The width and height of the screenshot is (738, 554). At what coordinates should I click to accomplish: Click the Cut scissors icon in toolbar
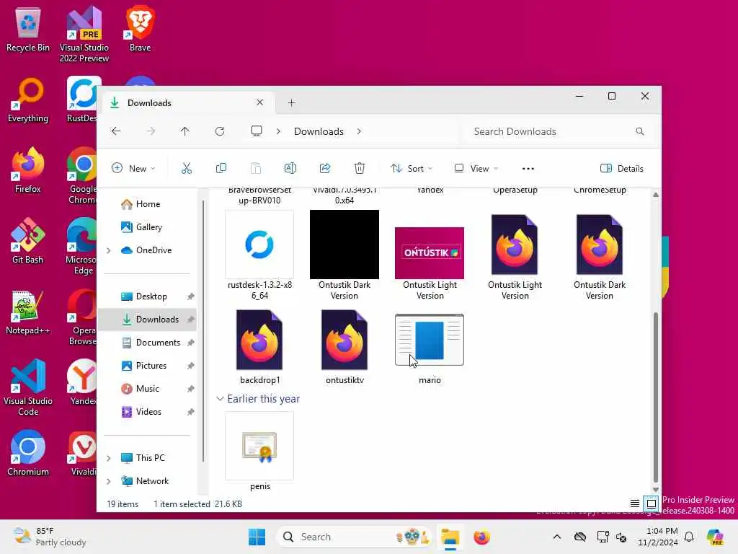coord(187,168)
